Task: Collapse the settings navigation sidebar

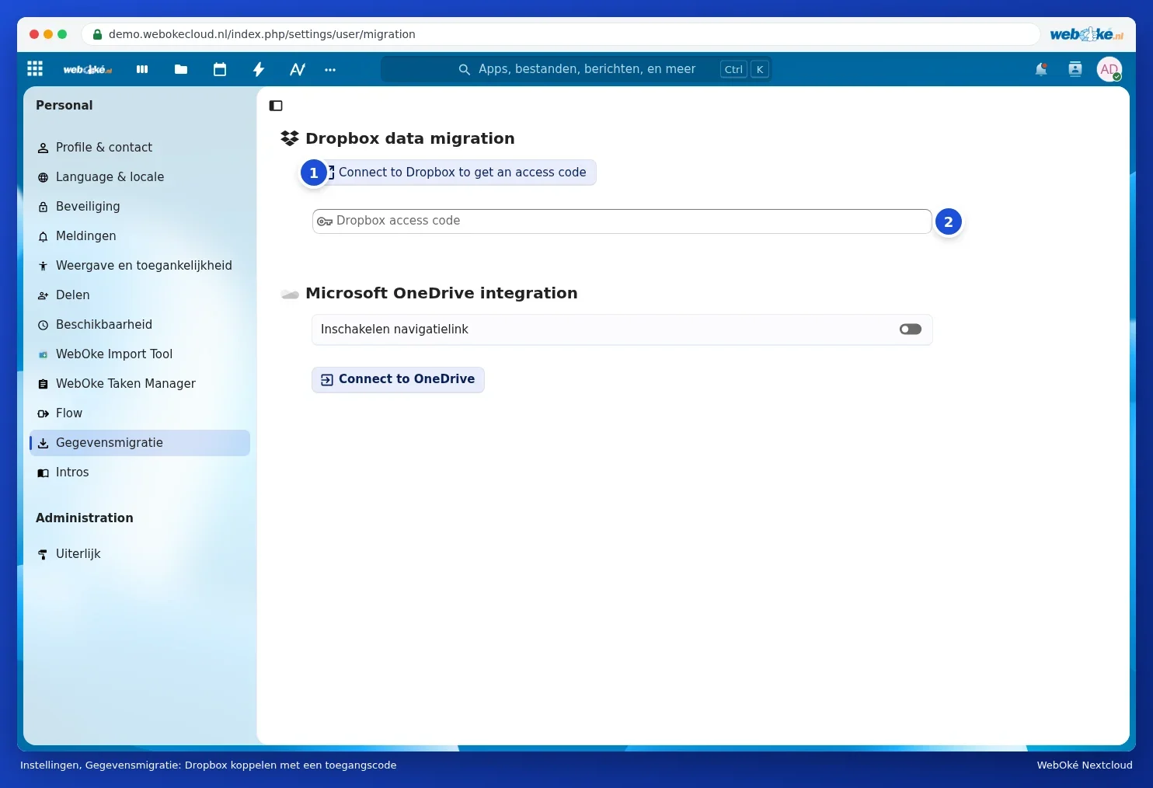Action: pyautogui.click(x=276, y=106)
